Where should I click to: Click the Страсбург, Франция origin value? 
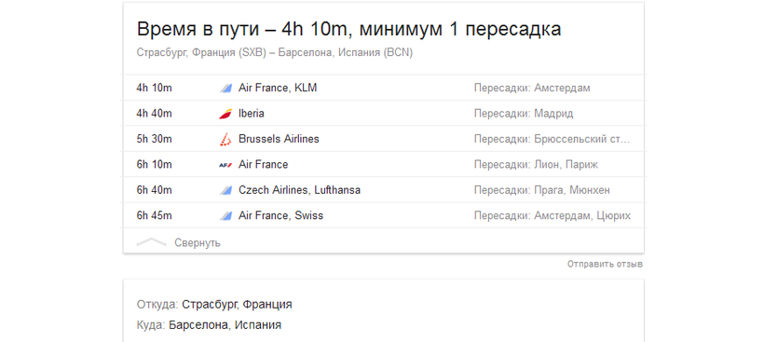point(237,305)
